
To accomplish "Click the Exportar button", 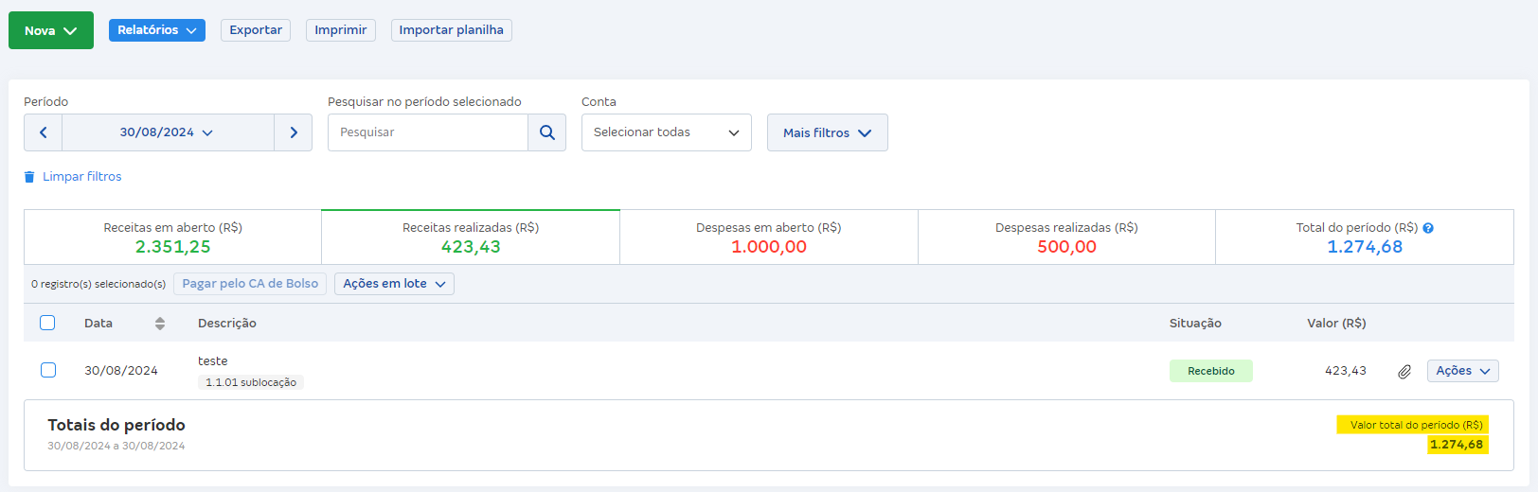I will [x=256, y=30].
